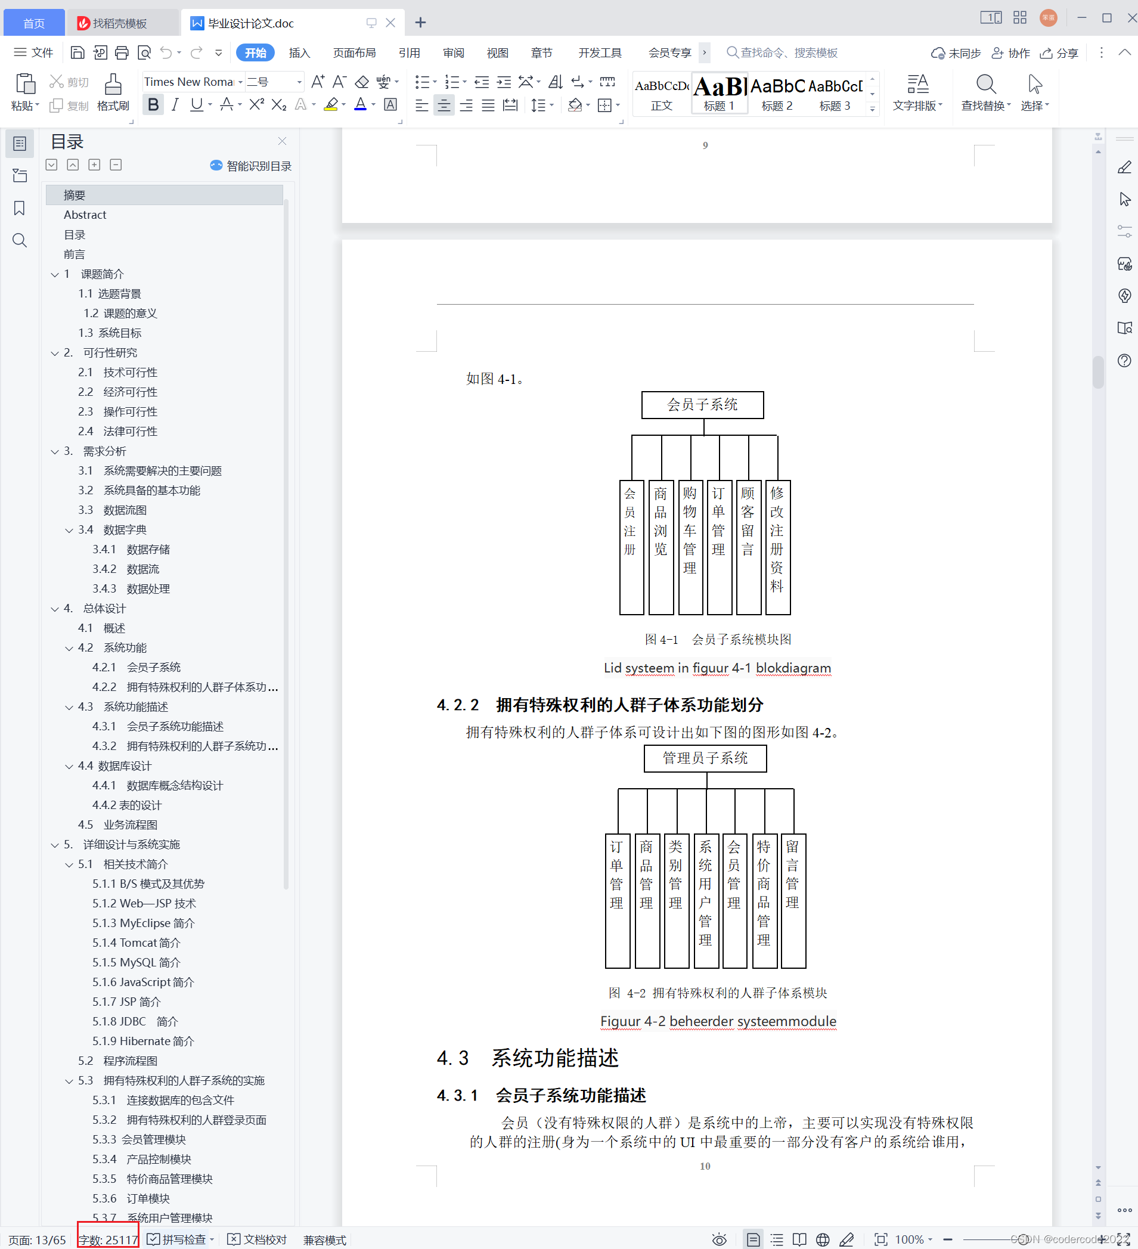Set paragraph alignment to left
The height and width of the screenshot is (1249, 1138).
421,105
